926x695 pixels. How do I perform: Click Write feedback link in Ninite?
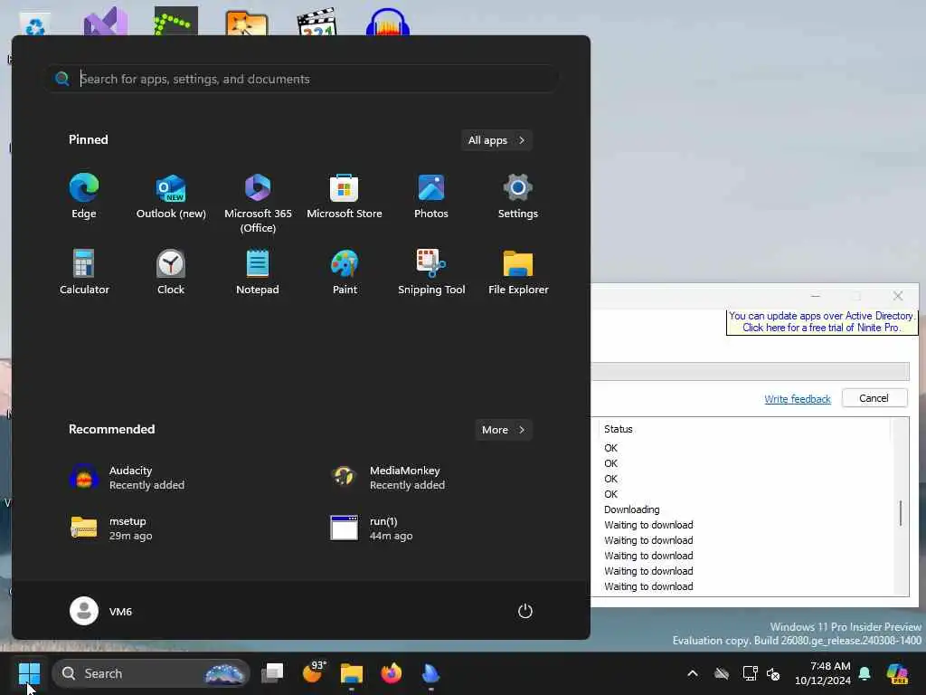[798, 399]
